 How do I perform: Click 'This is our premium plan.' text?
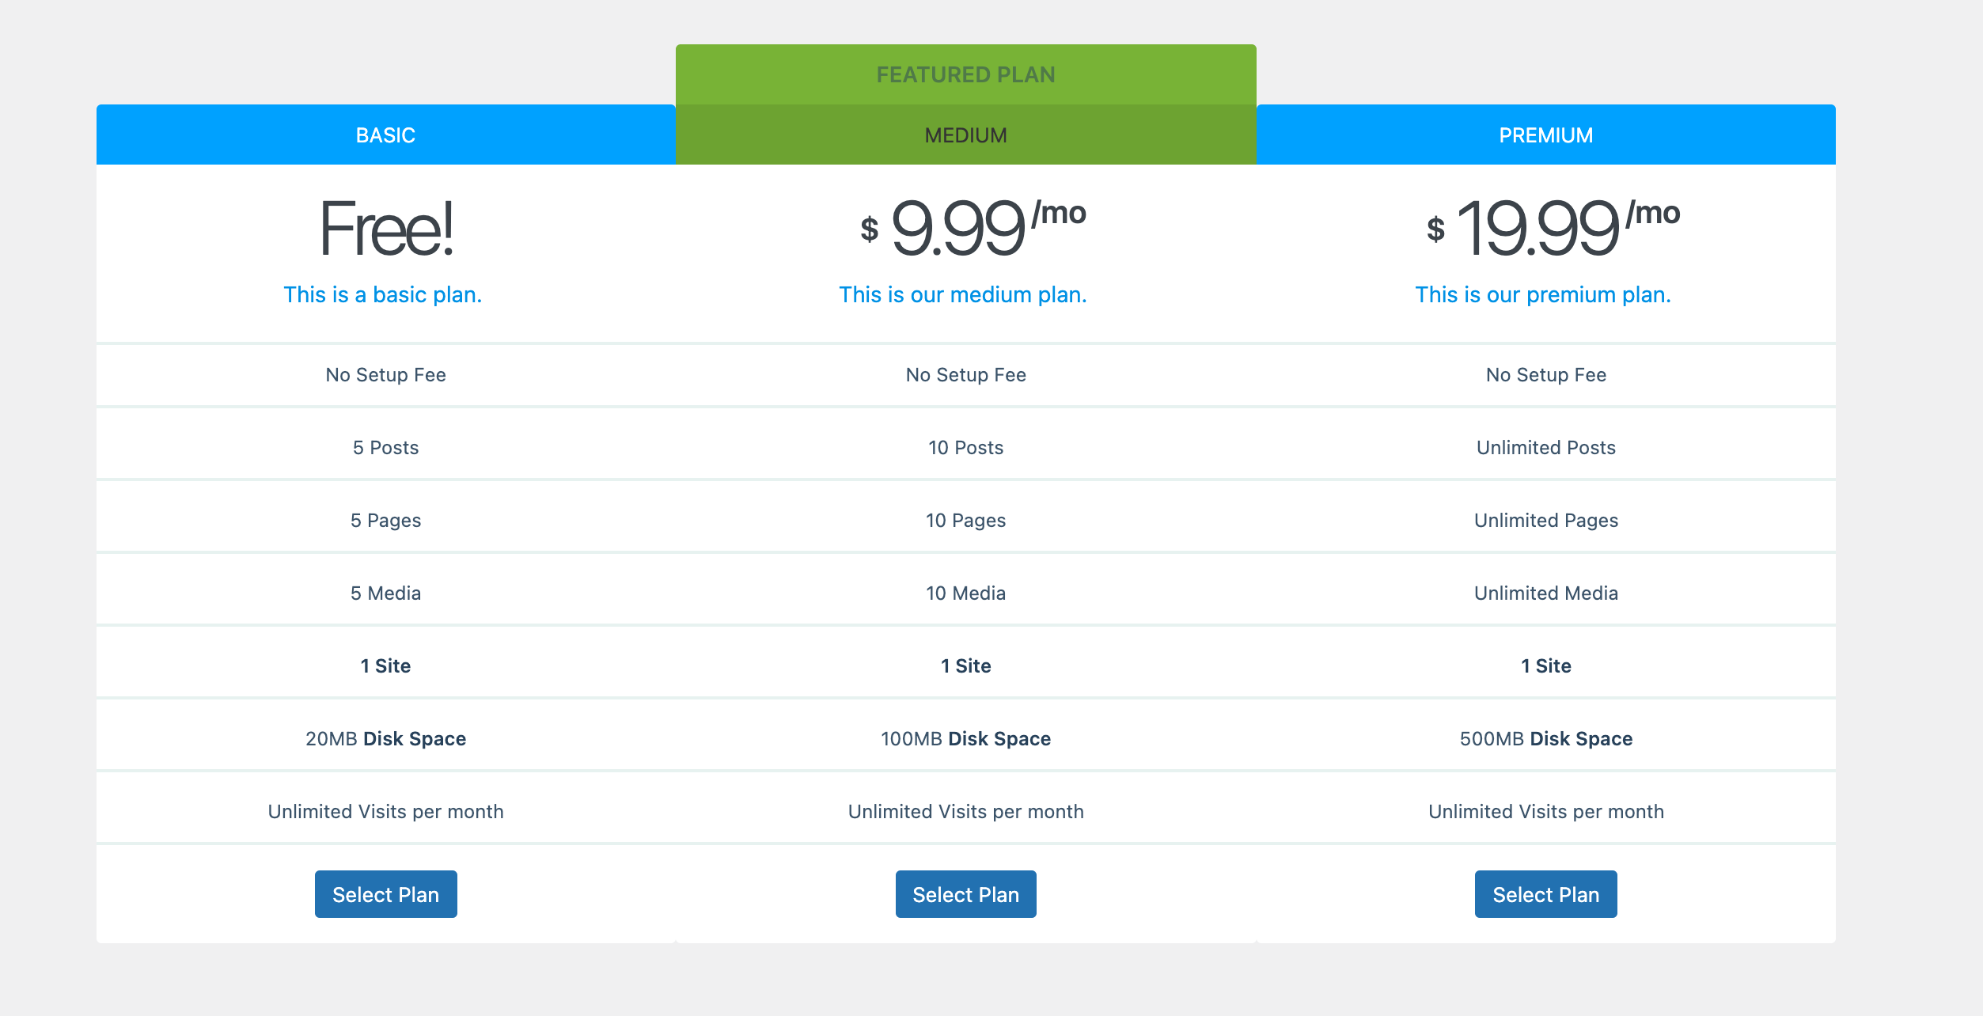pos(1543,294)
